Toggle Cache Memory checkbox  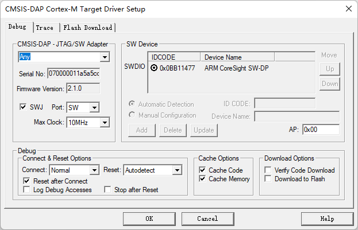[202, 179]
